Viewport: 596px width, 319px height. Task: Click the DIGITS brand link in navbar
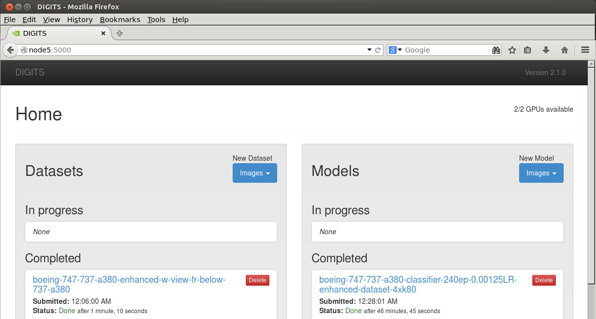[30, 73]
